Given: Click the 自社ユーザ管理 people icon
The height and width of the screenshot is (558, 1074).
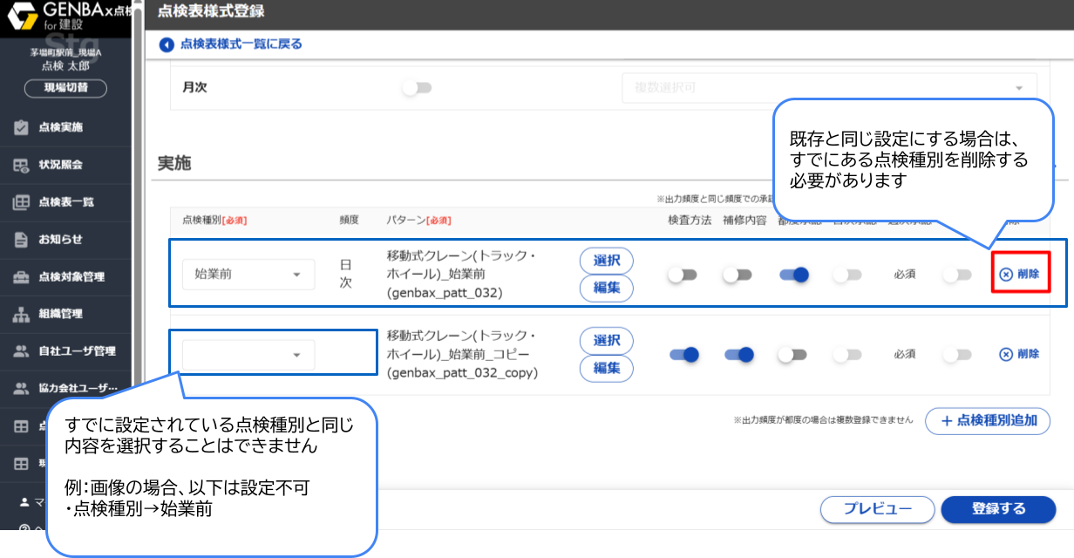Looking at the screenshot, I should click(x=22, y=351).
